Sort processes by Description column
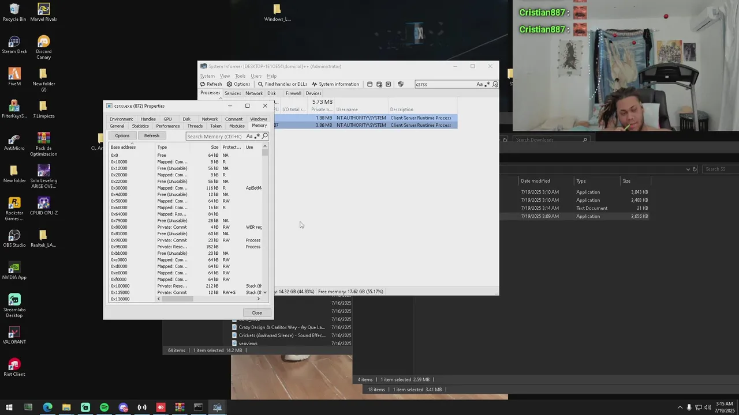The width and height of the screenshot is (739, 415). coord(423,110)
